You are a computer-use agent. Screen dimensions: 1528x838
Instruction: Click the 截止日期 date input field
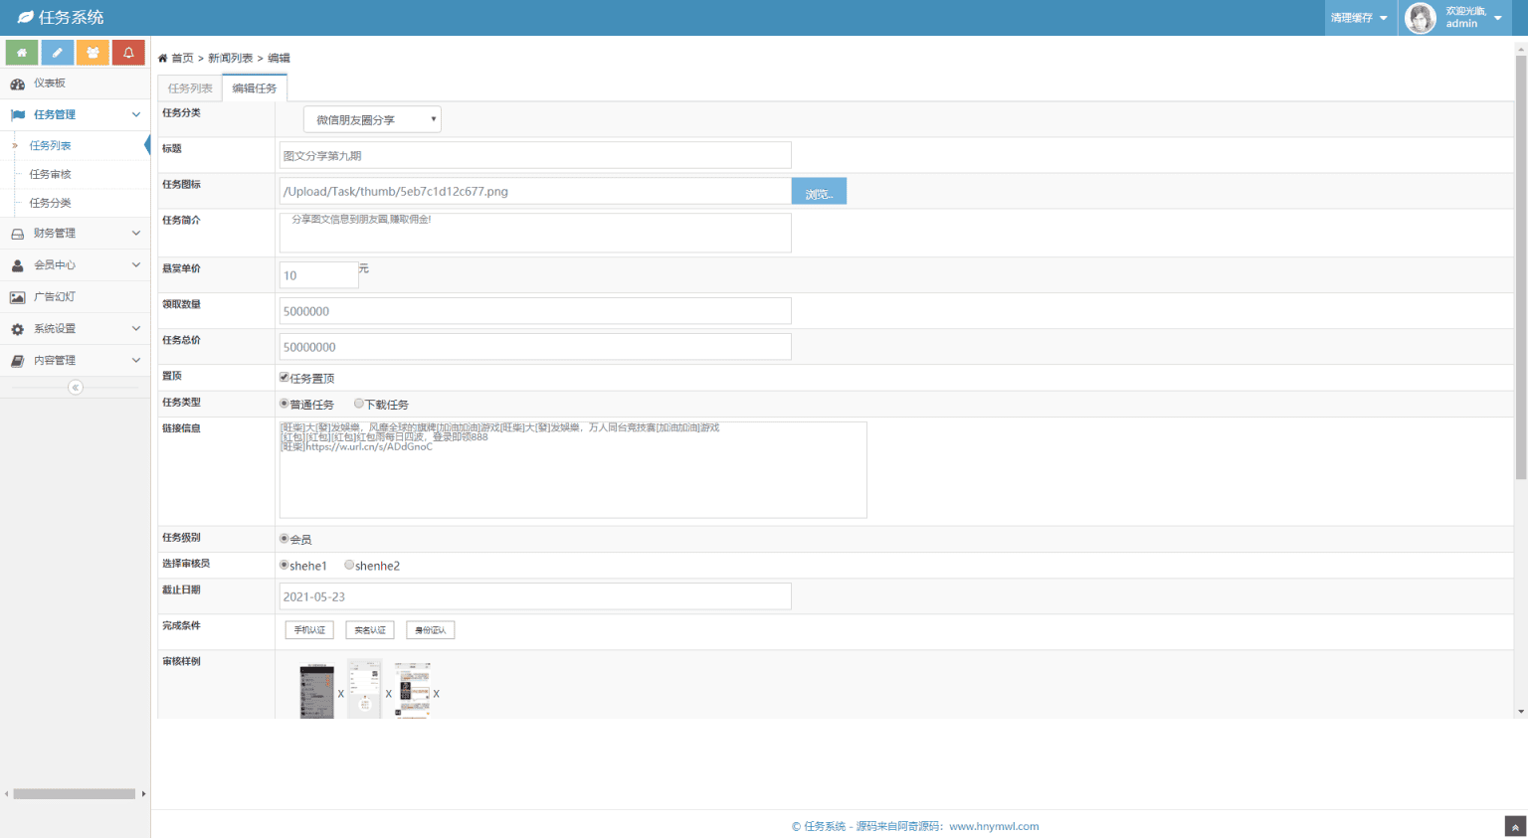(535, 596)
